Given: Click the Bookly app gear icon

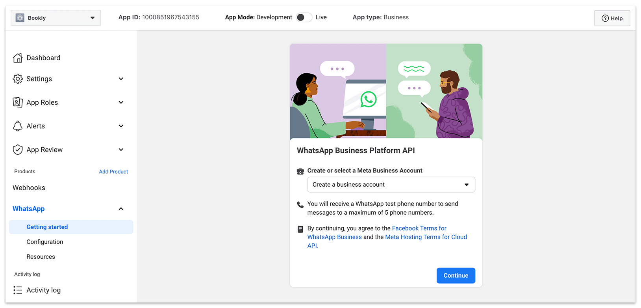Looking at the screenshot, I should tap(20, 18).
